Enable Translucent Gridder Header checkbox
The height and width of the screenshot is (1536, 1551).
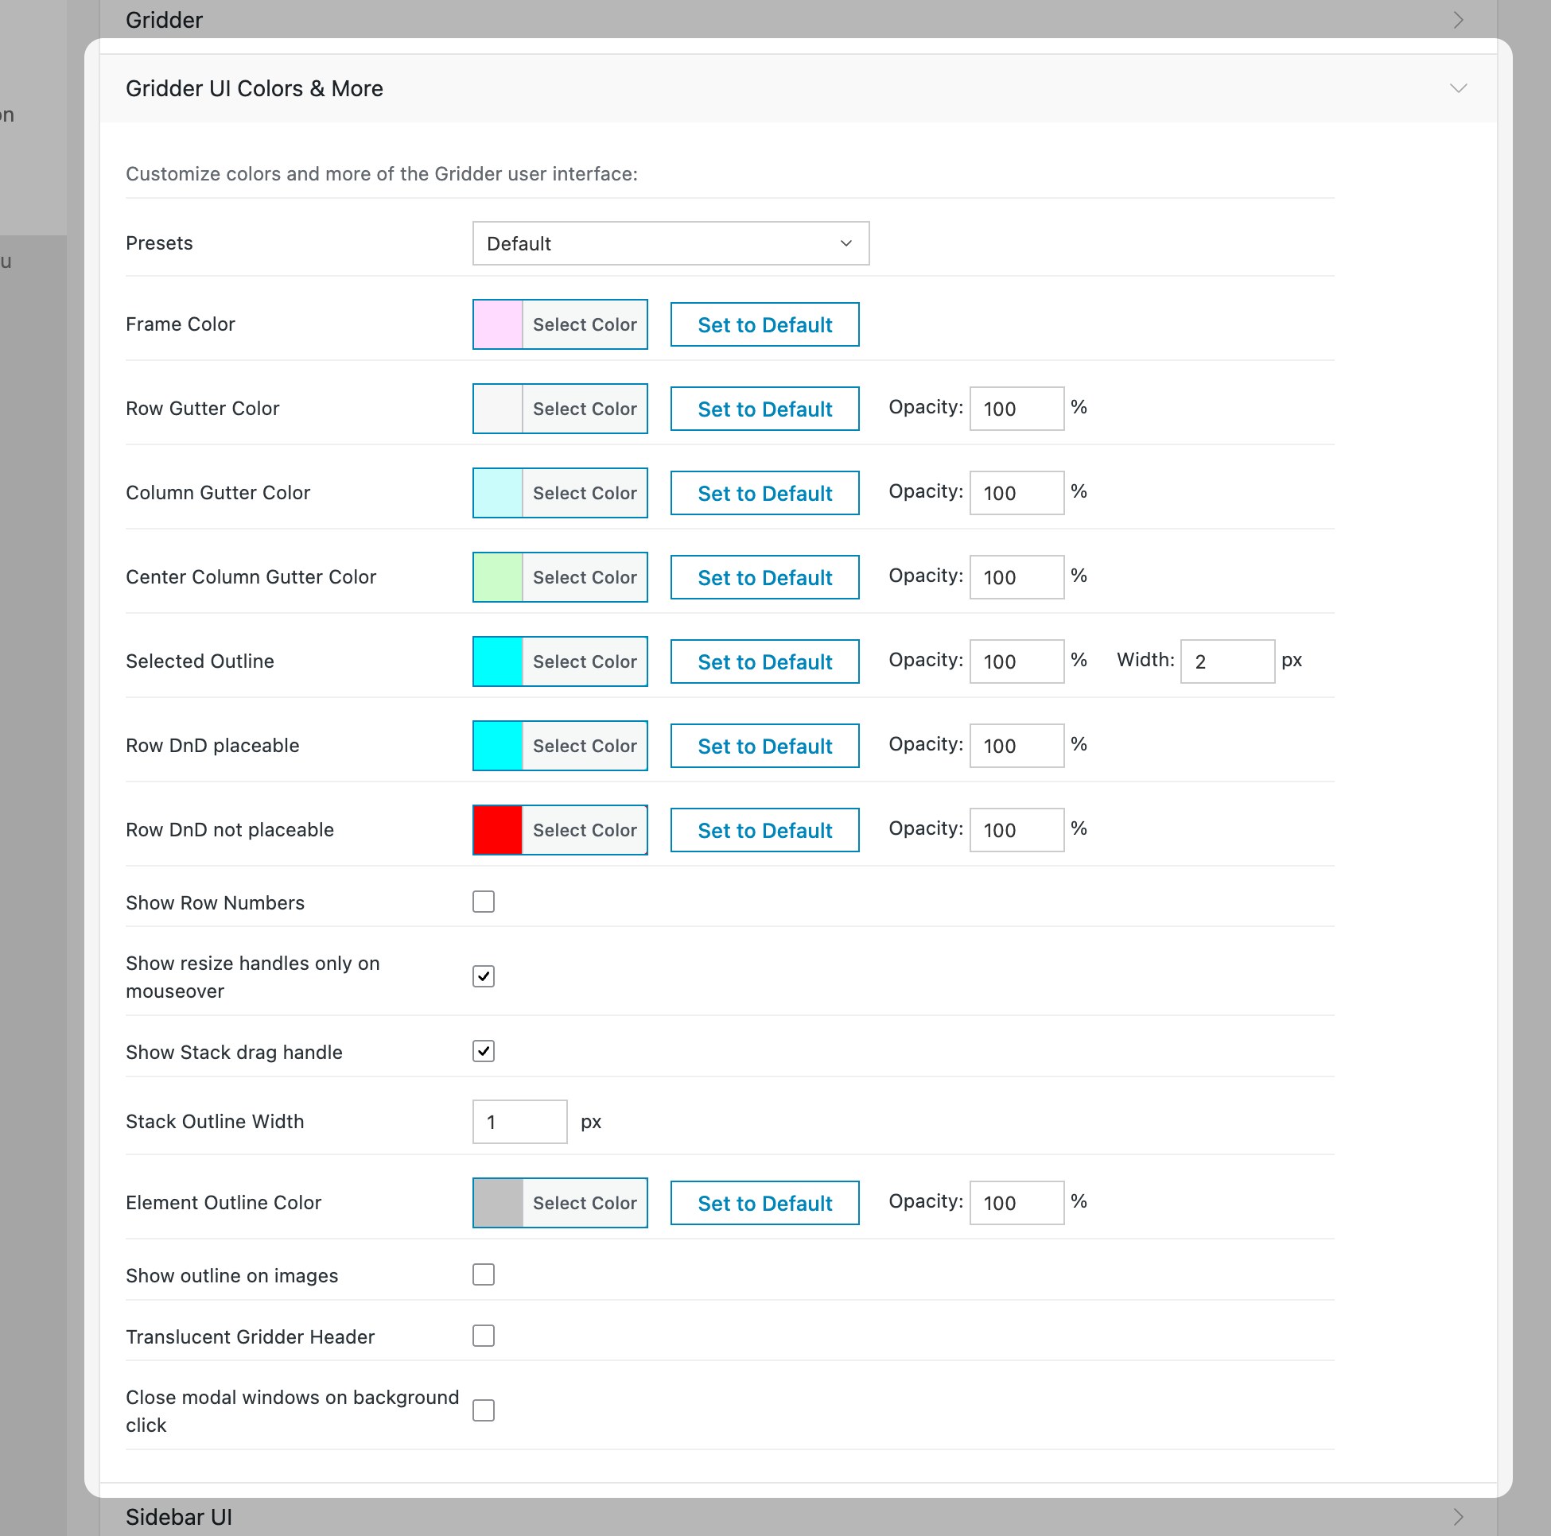pyautogui.click(x=484, y=1336)
